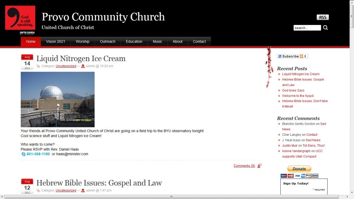The width and height of the screenshot is (354, 199).
Task: Click the Subscribe button
Action: coord(292,56)
